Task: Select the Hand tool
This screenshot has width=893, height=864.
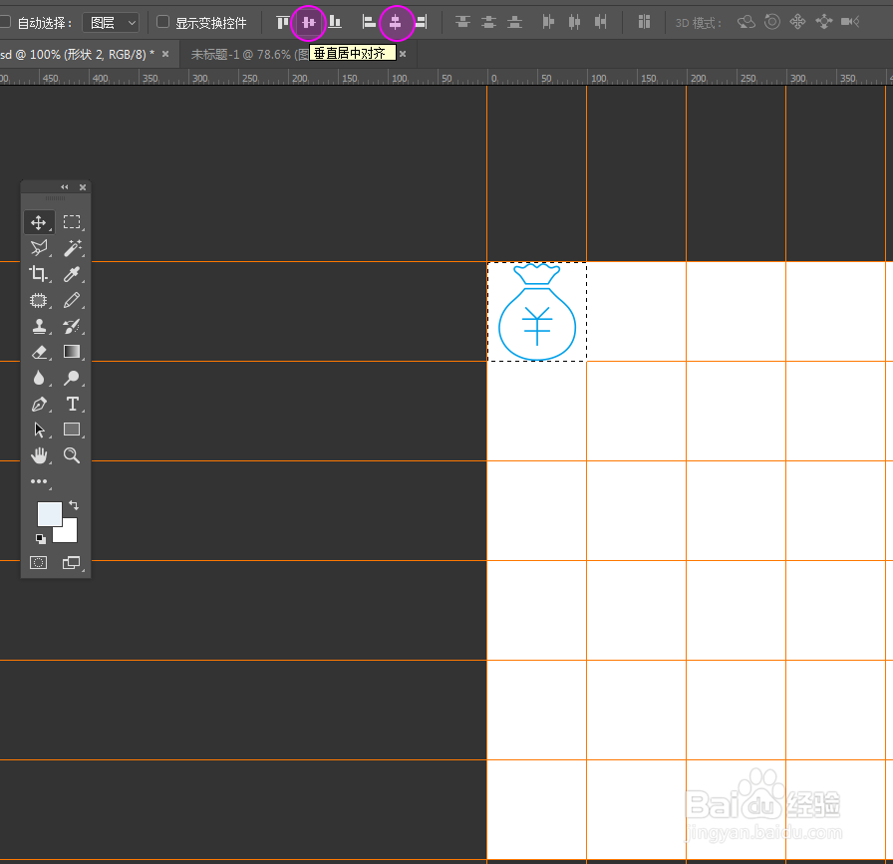Action: click(39, 455)
